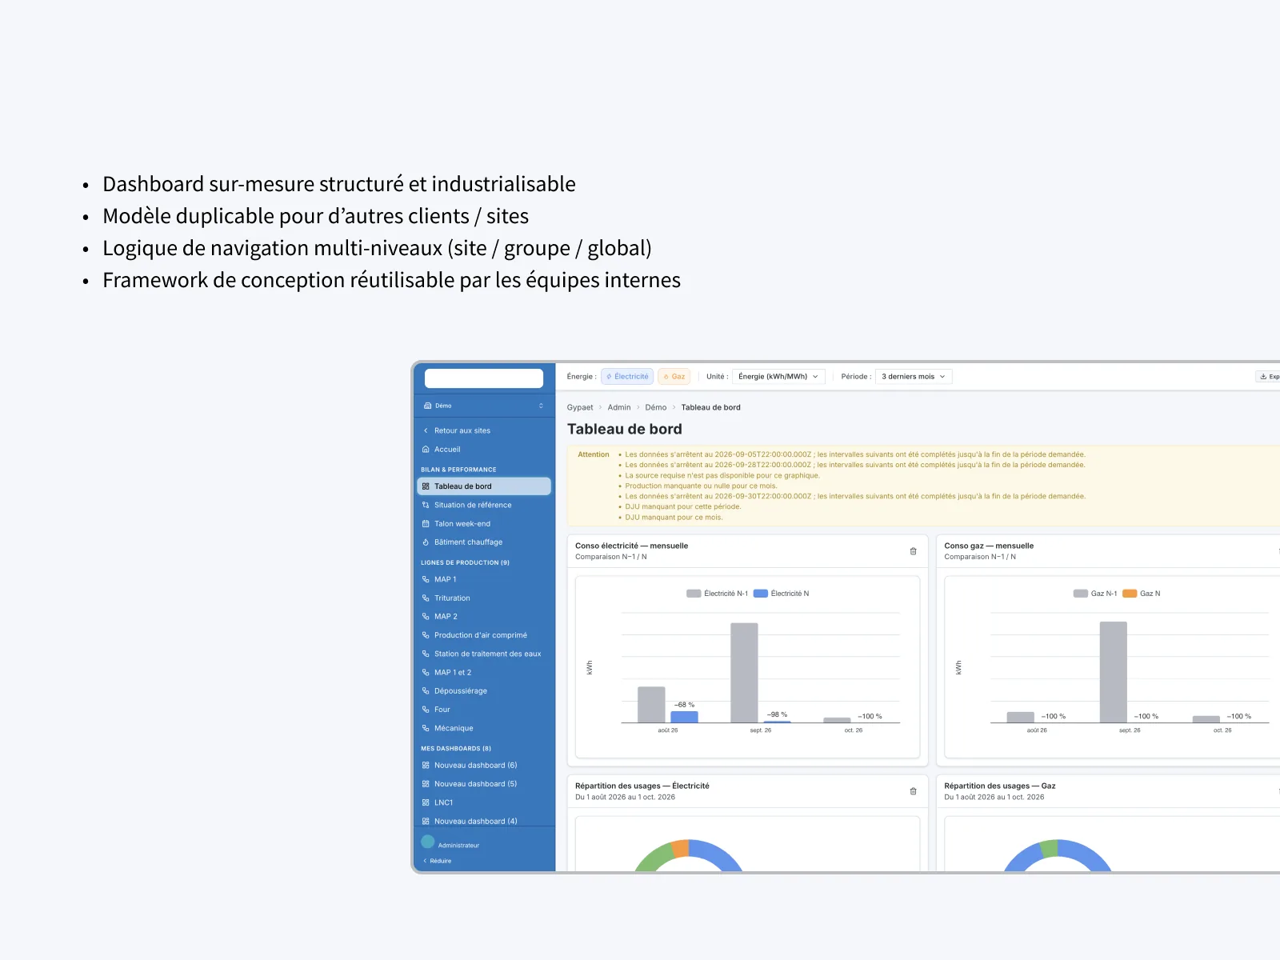Viewport: 1280px width, 960px height.
Task: Collapse the sidebar with Réduire
Action: [438, 861]
